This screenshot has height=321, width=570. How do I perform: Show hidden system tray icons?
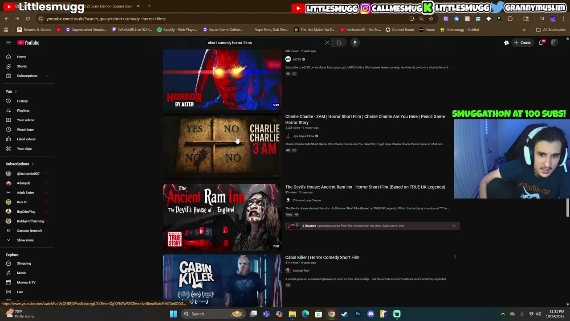click(503, 314)
